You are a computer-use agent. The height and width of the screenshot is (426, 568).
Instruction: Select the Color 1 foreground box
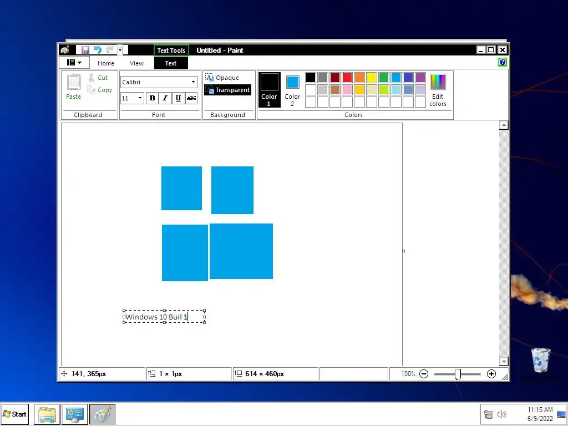tap(269, 89)
